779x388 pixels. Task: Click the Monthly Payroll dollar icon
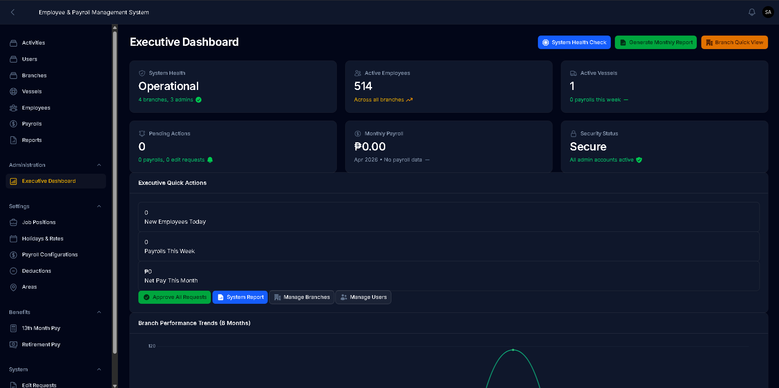[358, 134]
